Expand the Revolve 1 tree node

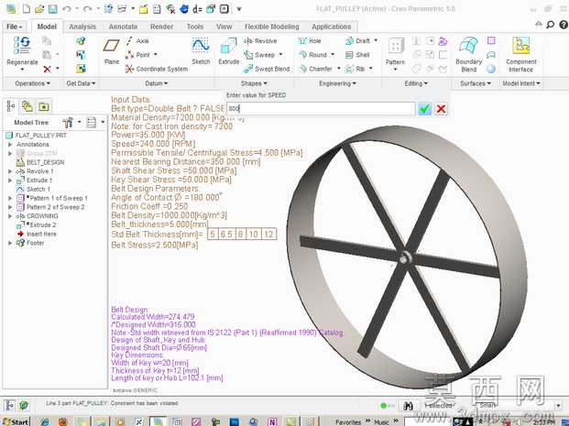click(10, 171)
